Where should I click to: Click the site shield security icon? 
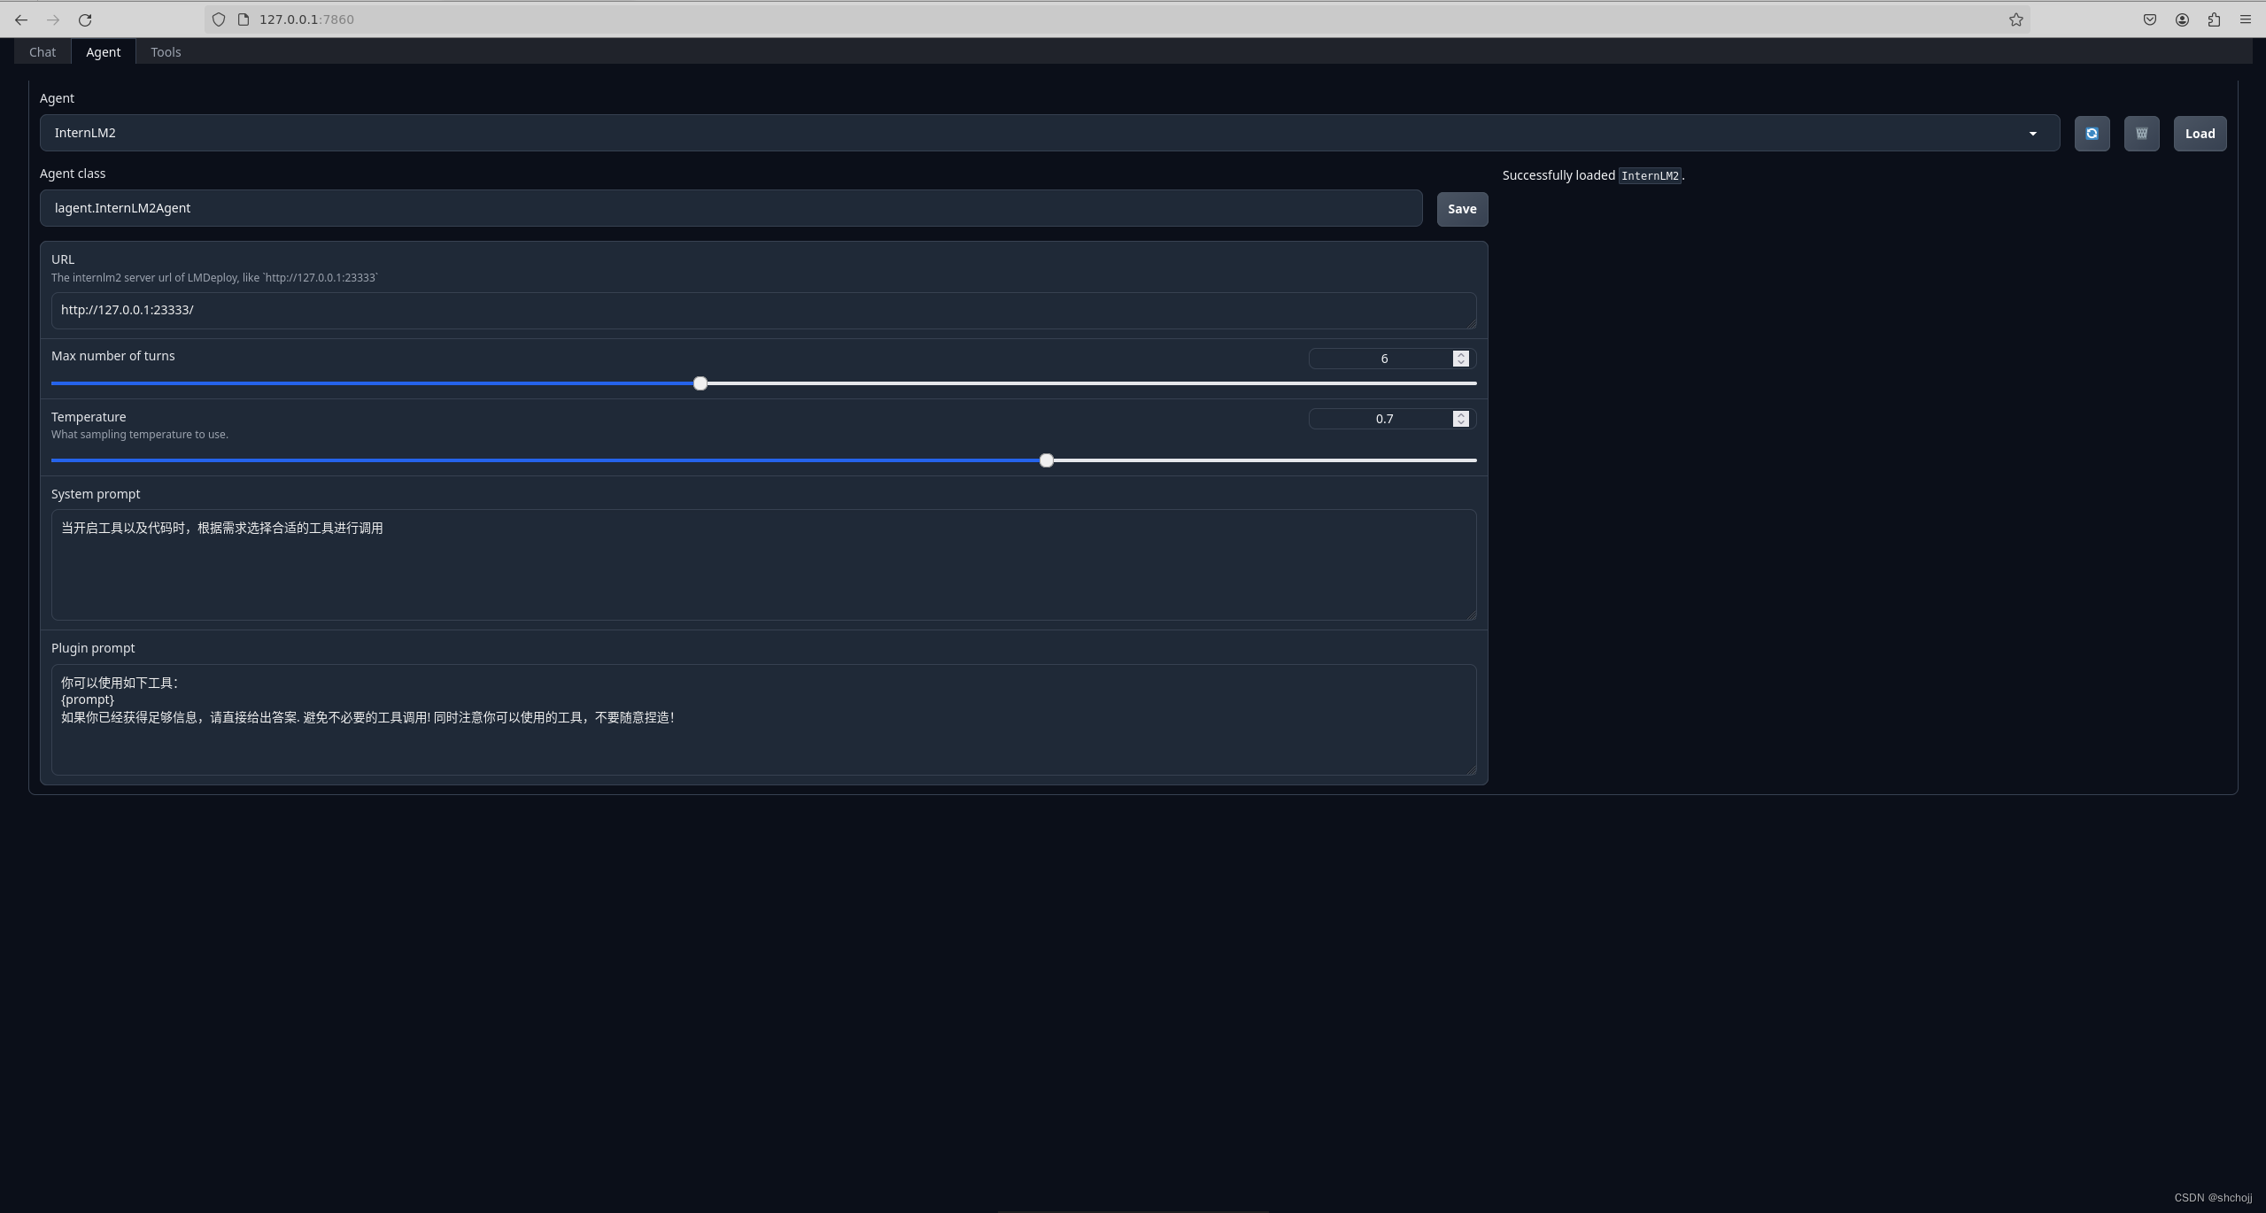(219, 19)
